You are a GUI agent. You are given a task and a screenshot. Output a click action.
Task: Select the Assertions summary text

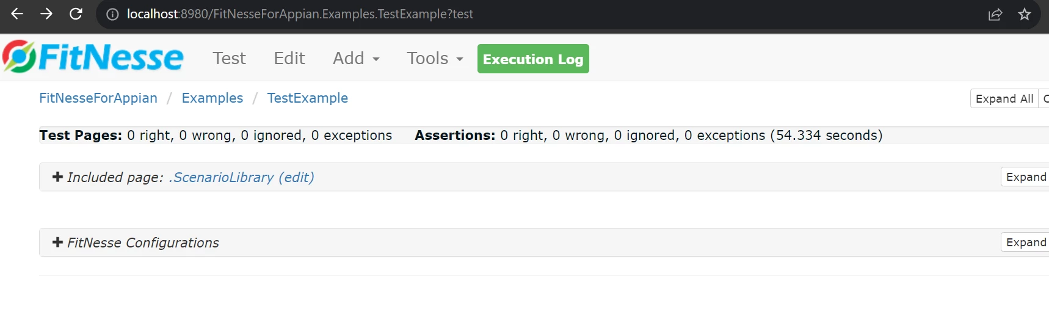point(648,135)
